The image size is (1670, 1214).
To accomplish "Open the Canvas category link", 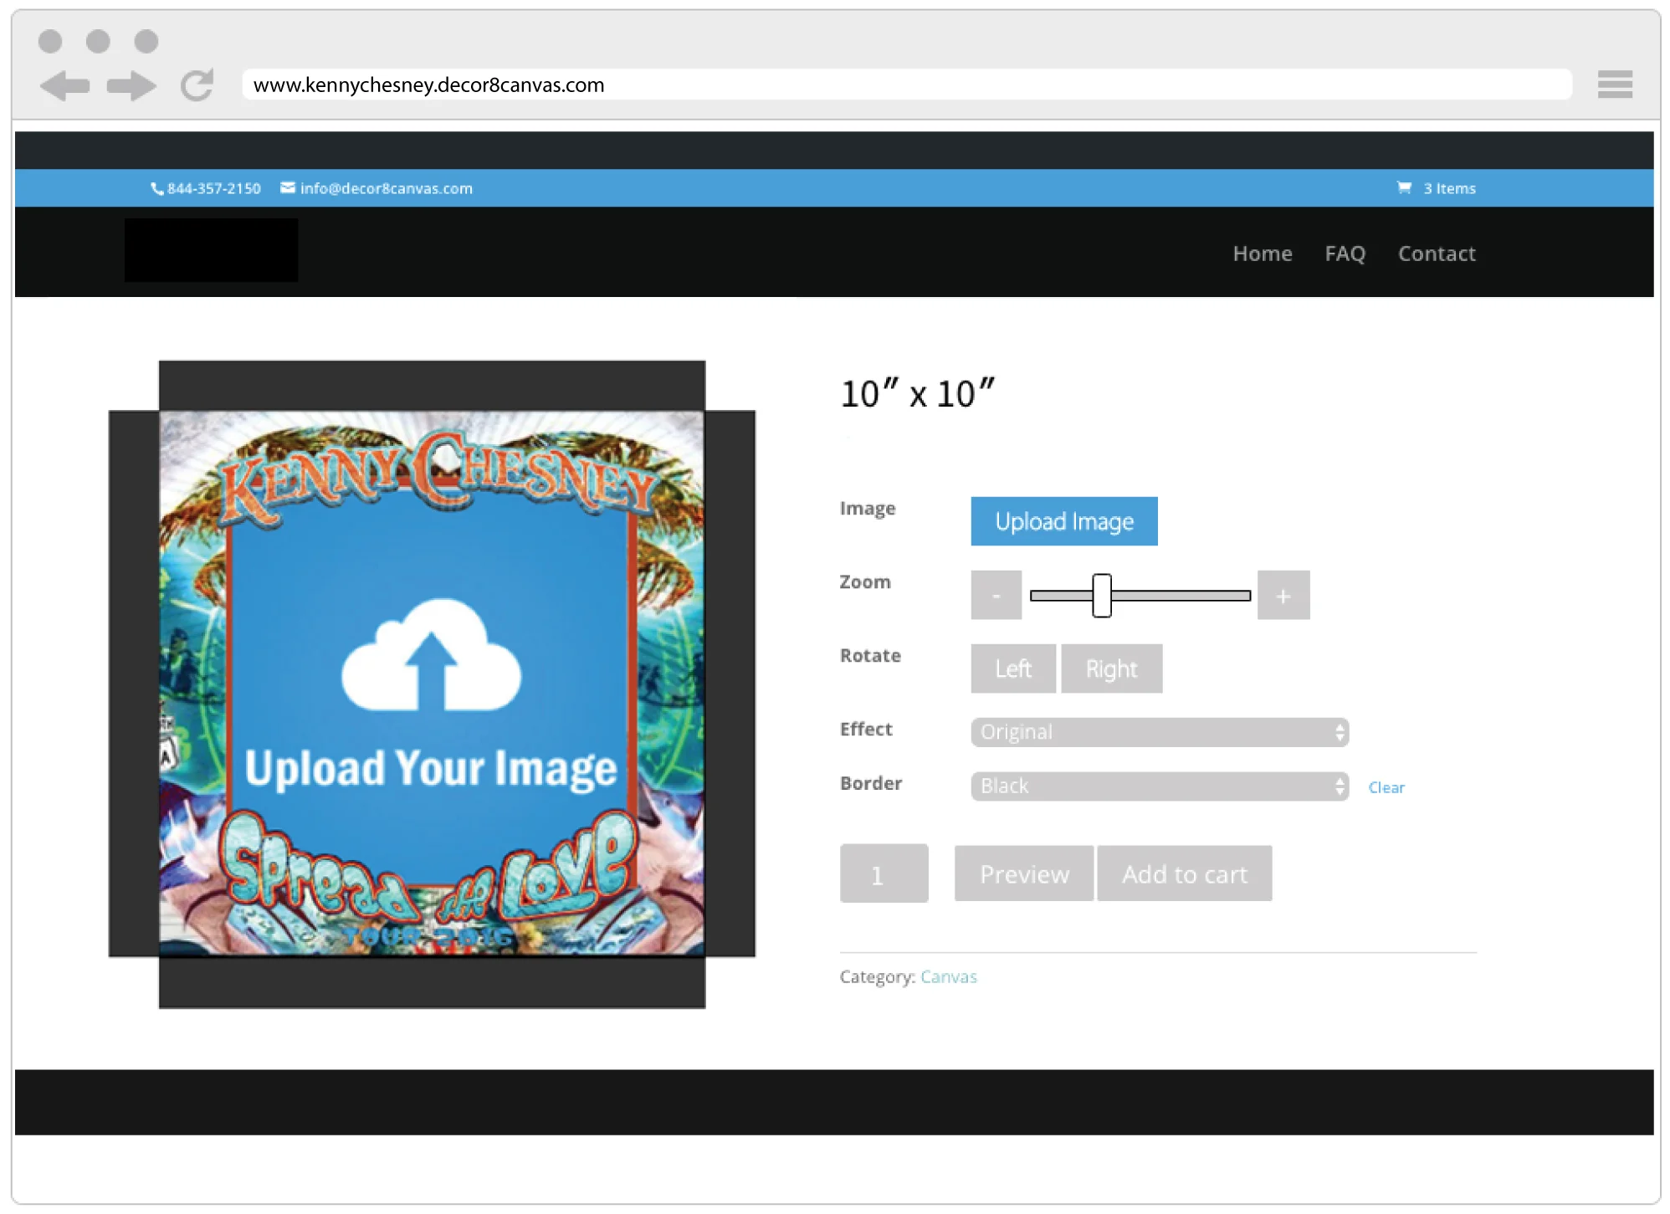I will click(x=948, y=976).
